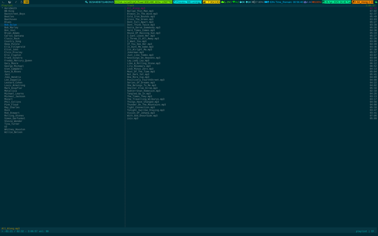The width and height of the screenshot is (378, 236).
Task: Select track Like_A_Rolling_Stone.mp3
Action: (x=143, y=64)
